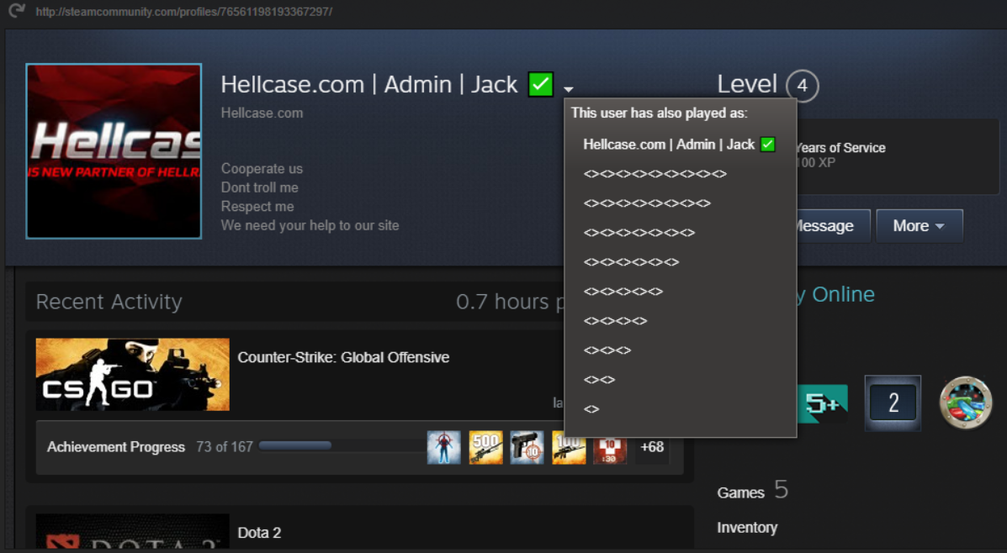
Task: Click 'Achievement Progress 73 of 167' text
Action: (150, 446)
